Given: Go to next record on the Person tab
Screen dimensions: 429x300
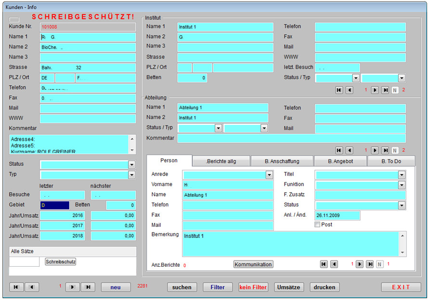Looking at the screenshot, I should pyautogui.click(x=360, y=264).
